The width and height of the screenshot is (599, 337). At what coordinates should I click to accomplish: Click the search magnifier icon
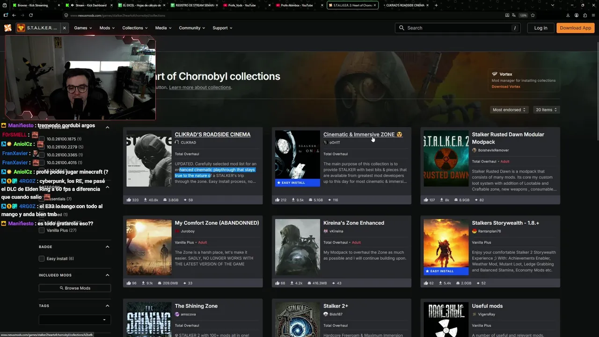pos(402,28)
